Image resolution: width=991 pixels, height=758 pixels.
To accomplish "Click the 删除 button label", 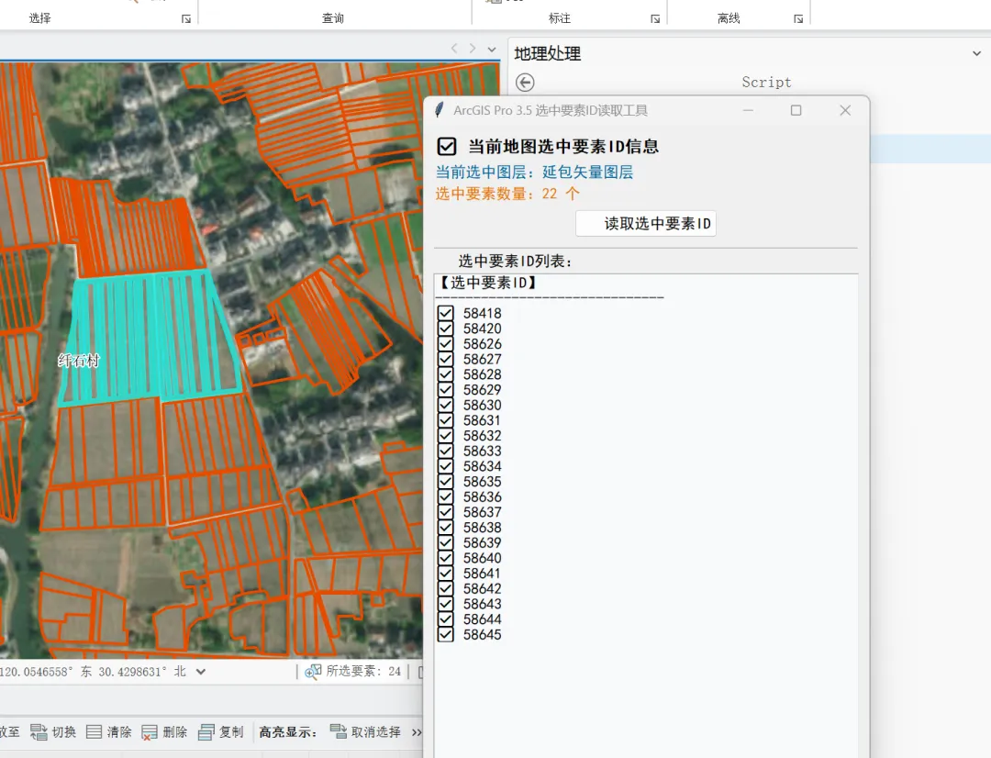I will point(175,732).
